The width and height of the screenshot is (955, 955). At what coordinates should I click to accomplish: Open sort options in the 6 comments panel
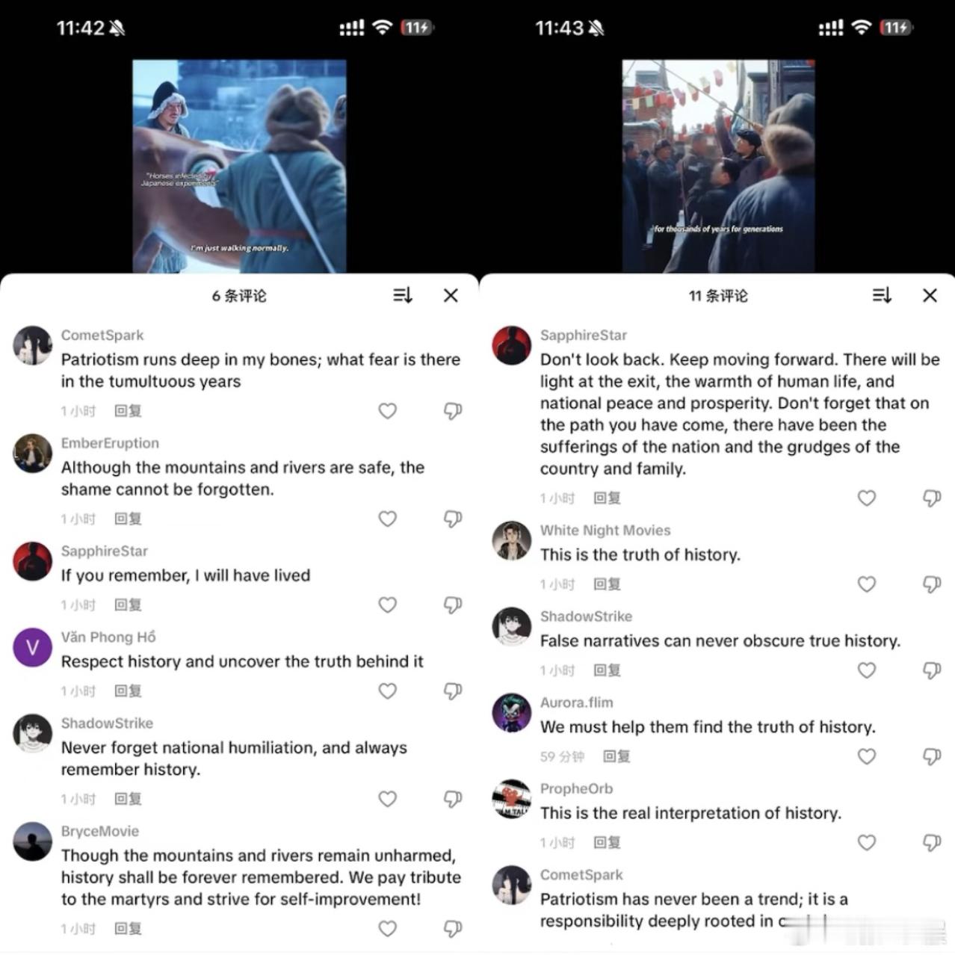click(x=403, y=296)
